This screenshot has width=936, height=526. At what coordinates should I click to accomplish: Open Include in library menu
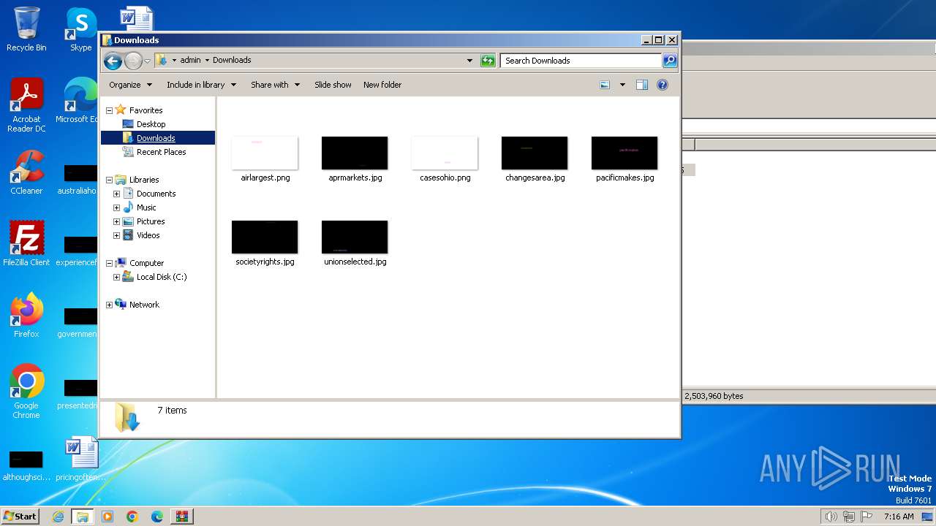coord(201,85)
